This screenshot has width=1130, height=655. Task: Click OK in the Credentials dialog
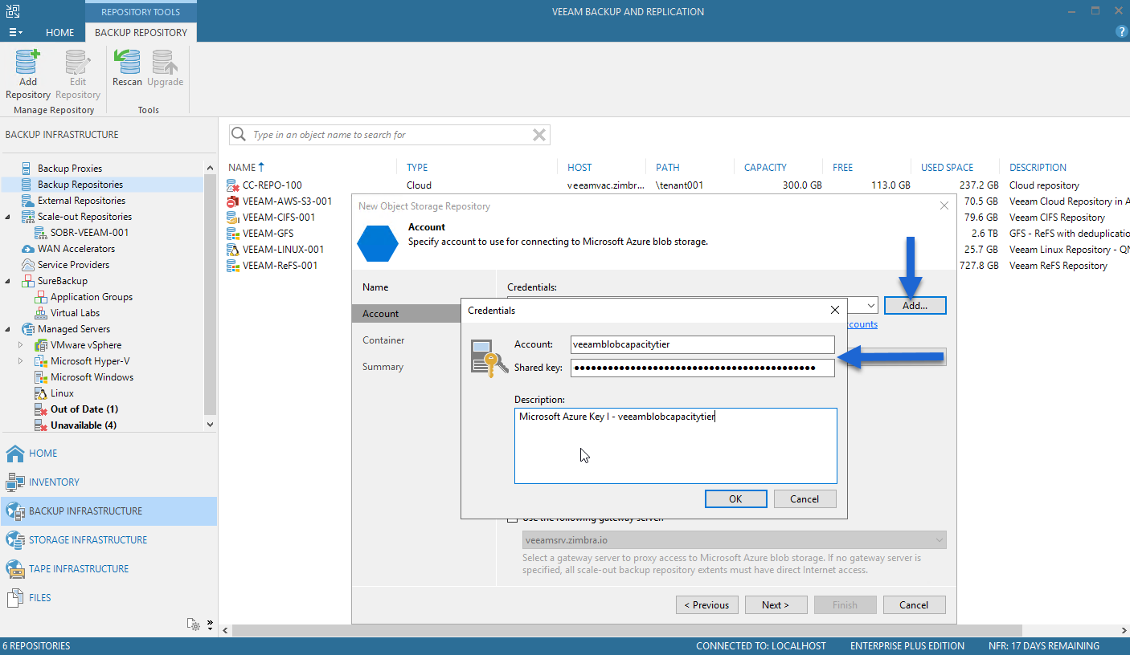pos(735,498)
